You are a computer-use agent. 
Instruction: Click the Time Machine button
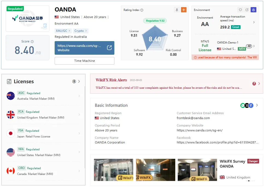pos(84,61)
